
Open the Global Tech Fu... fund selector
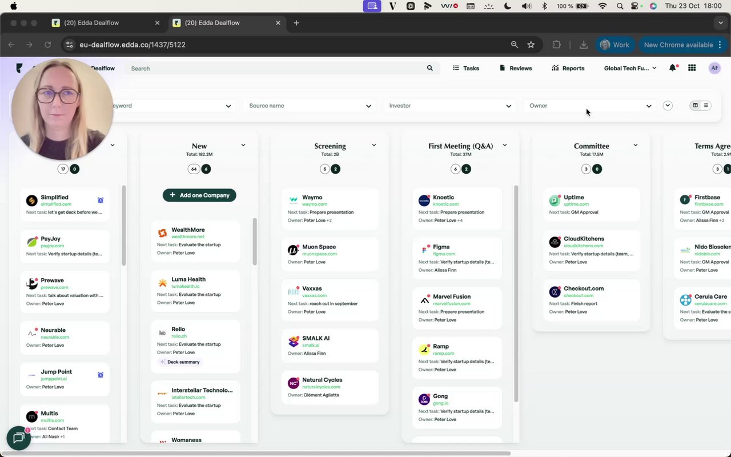[x=630, y=68]
